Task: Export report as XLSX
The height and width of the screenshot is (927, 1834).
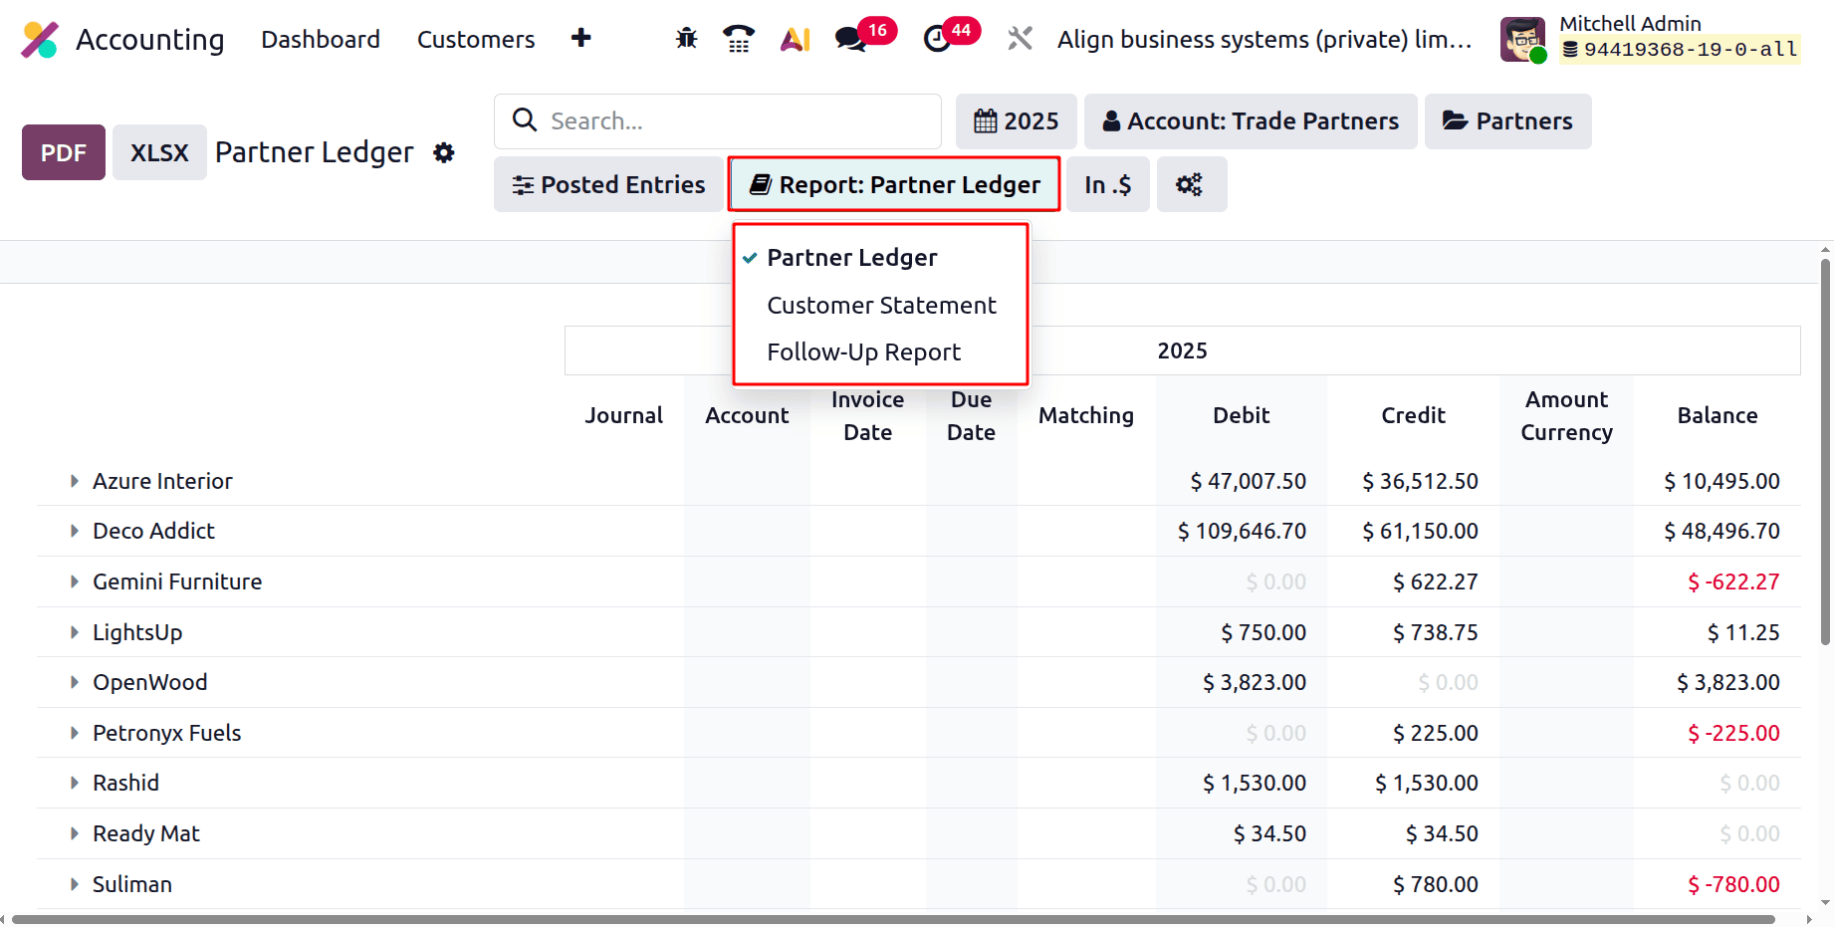Action: [159, 152]
